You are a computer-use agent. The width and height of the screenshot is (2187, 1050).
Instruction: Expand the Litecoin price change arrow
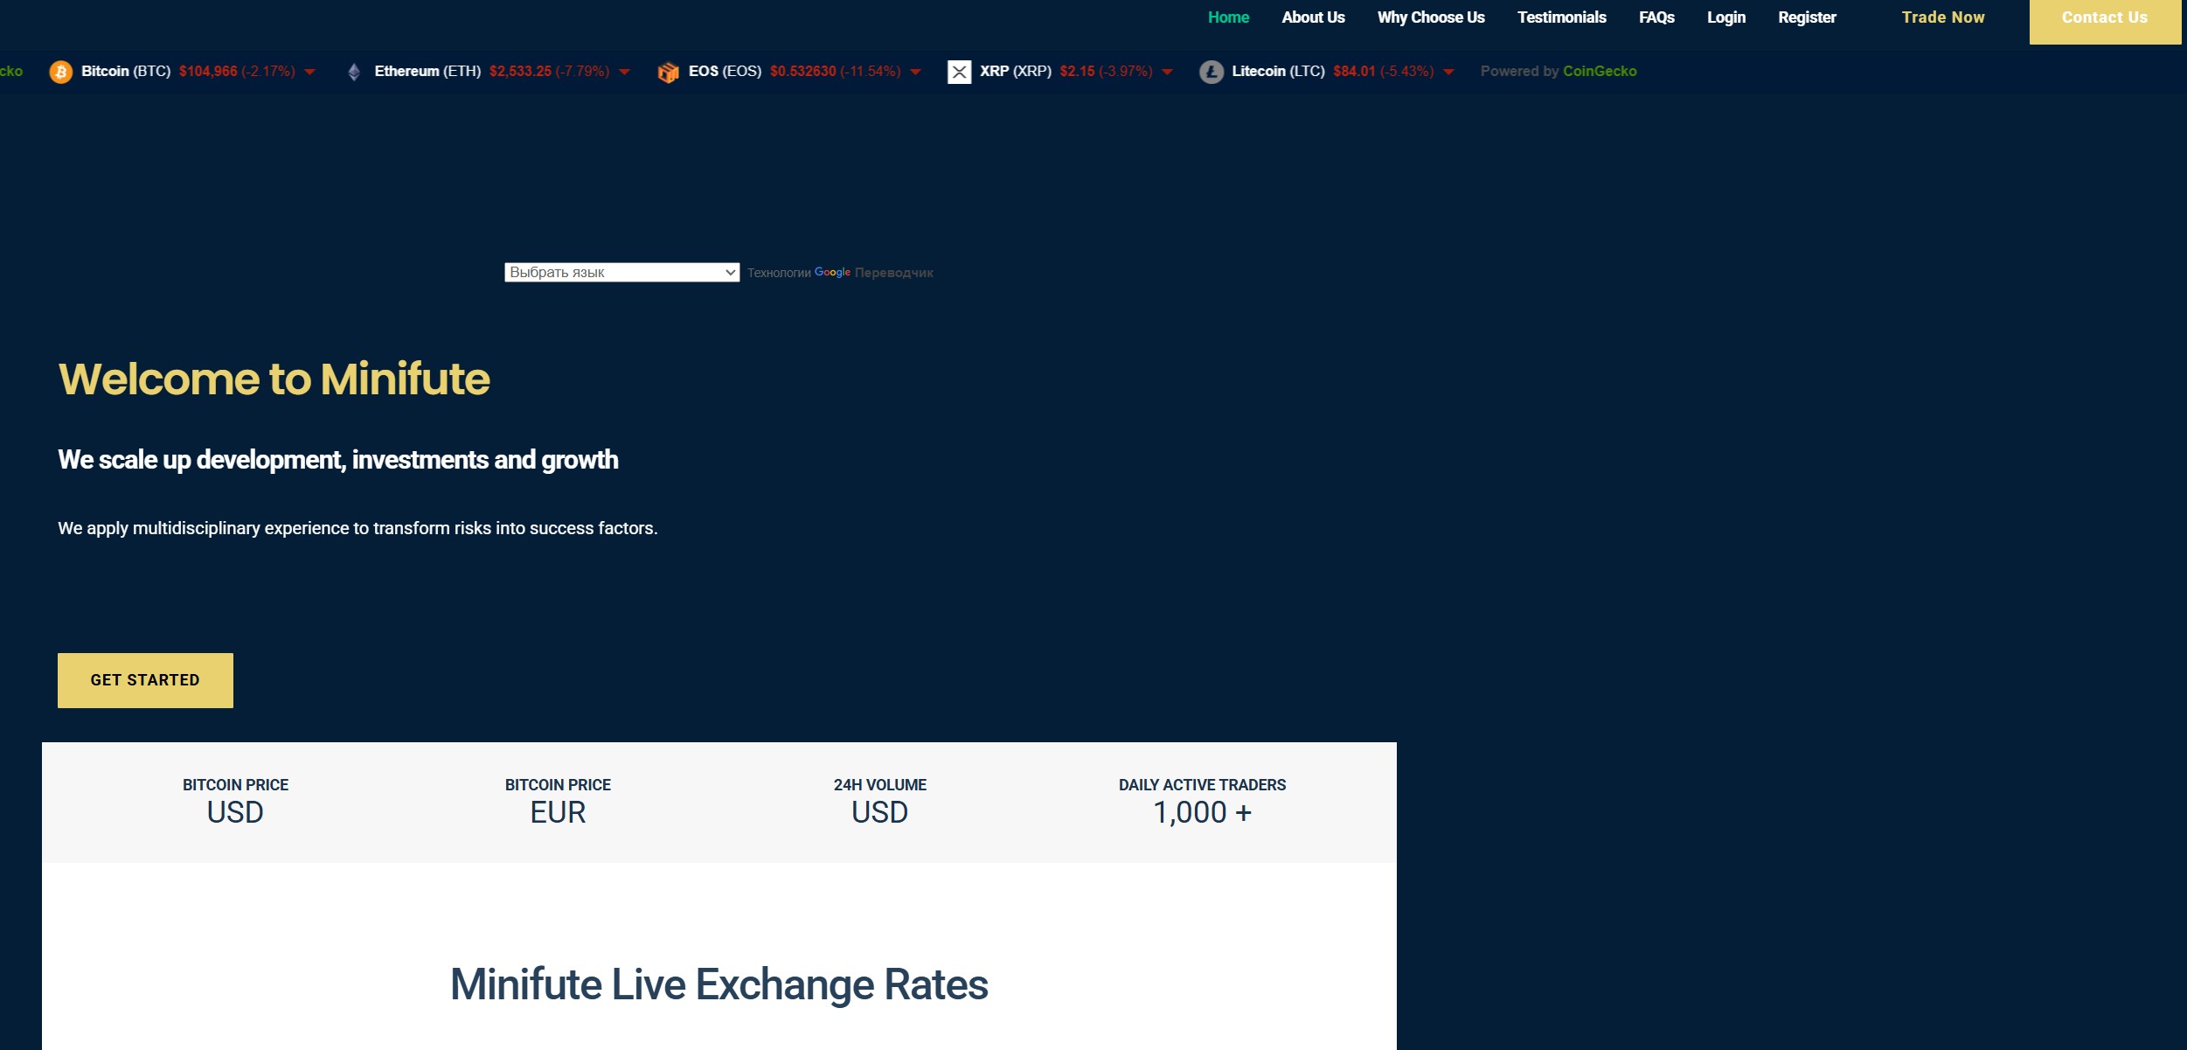pos(1448,72)
